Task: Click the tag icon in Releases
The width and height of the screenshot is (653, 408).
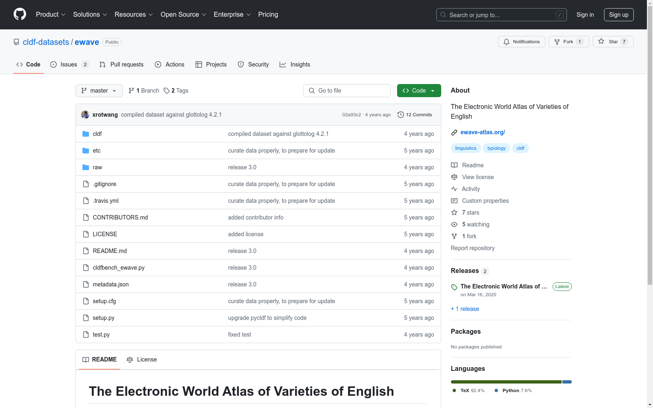Action: coord(454,287)
